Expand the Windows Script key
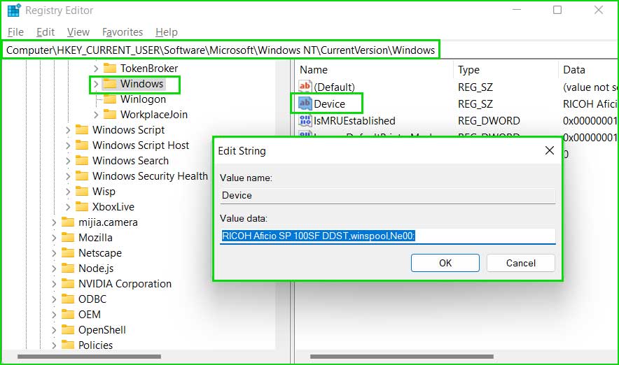Screen dimensions: 619x365 tap(68, 130)
